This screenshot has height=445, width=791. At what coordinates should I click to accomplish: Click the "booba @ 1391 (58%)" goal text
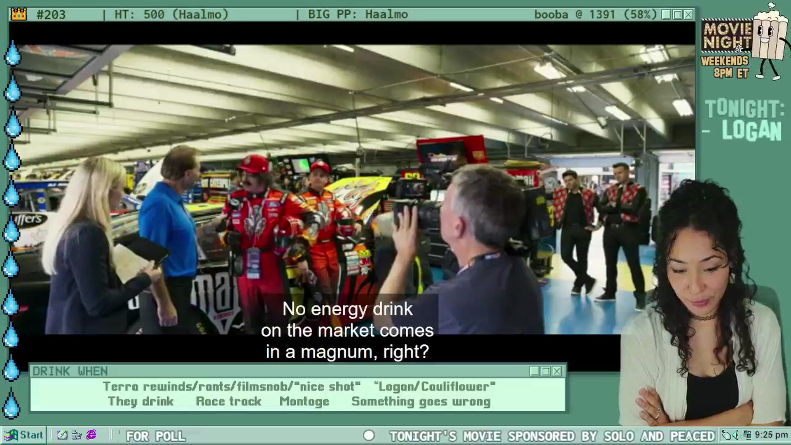(595, 14)
